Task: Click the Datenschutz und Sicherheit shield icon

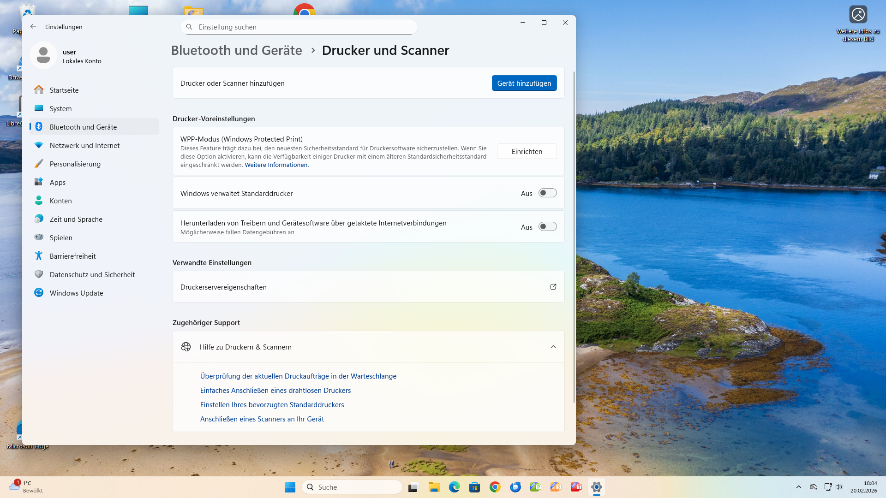Action: point(39,274)
